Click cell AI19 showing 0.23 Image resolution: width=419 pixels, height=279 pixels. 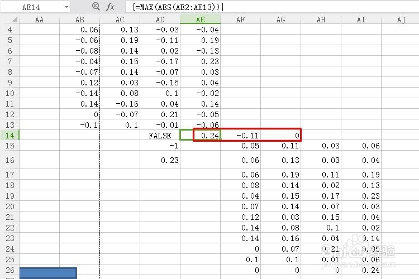click(361, 196)
